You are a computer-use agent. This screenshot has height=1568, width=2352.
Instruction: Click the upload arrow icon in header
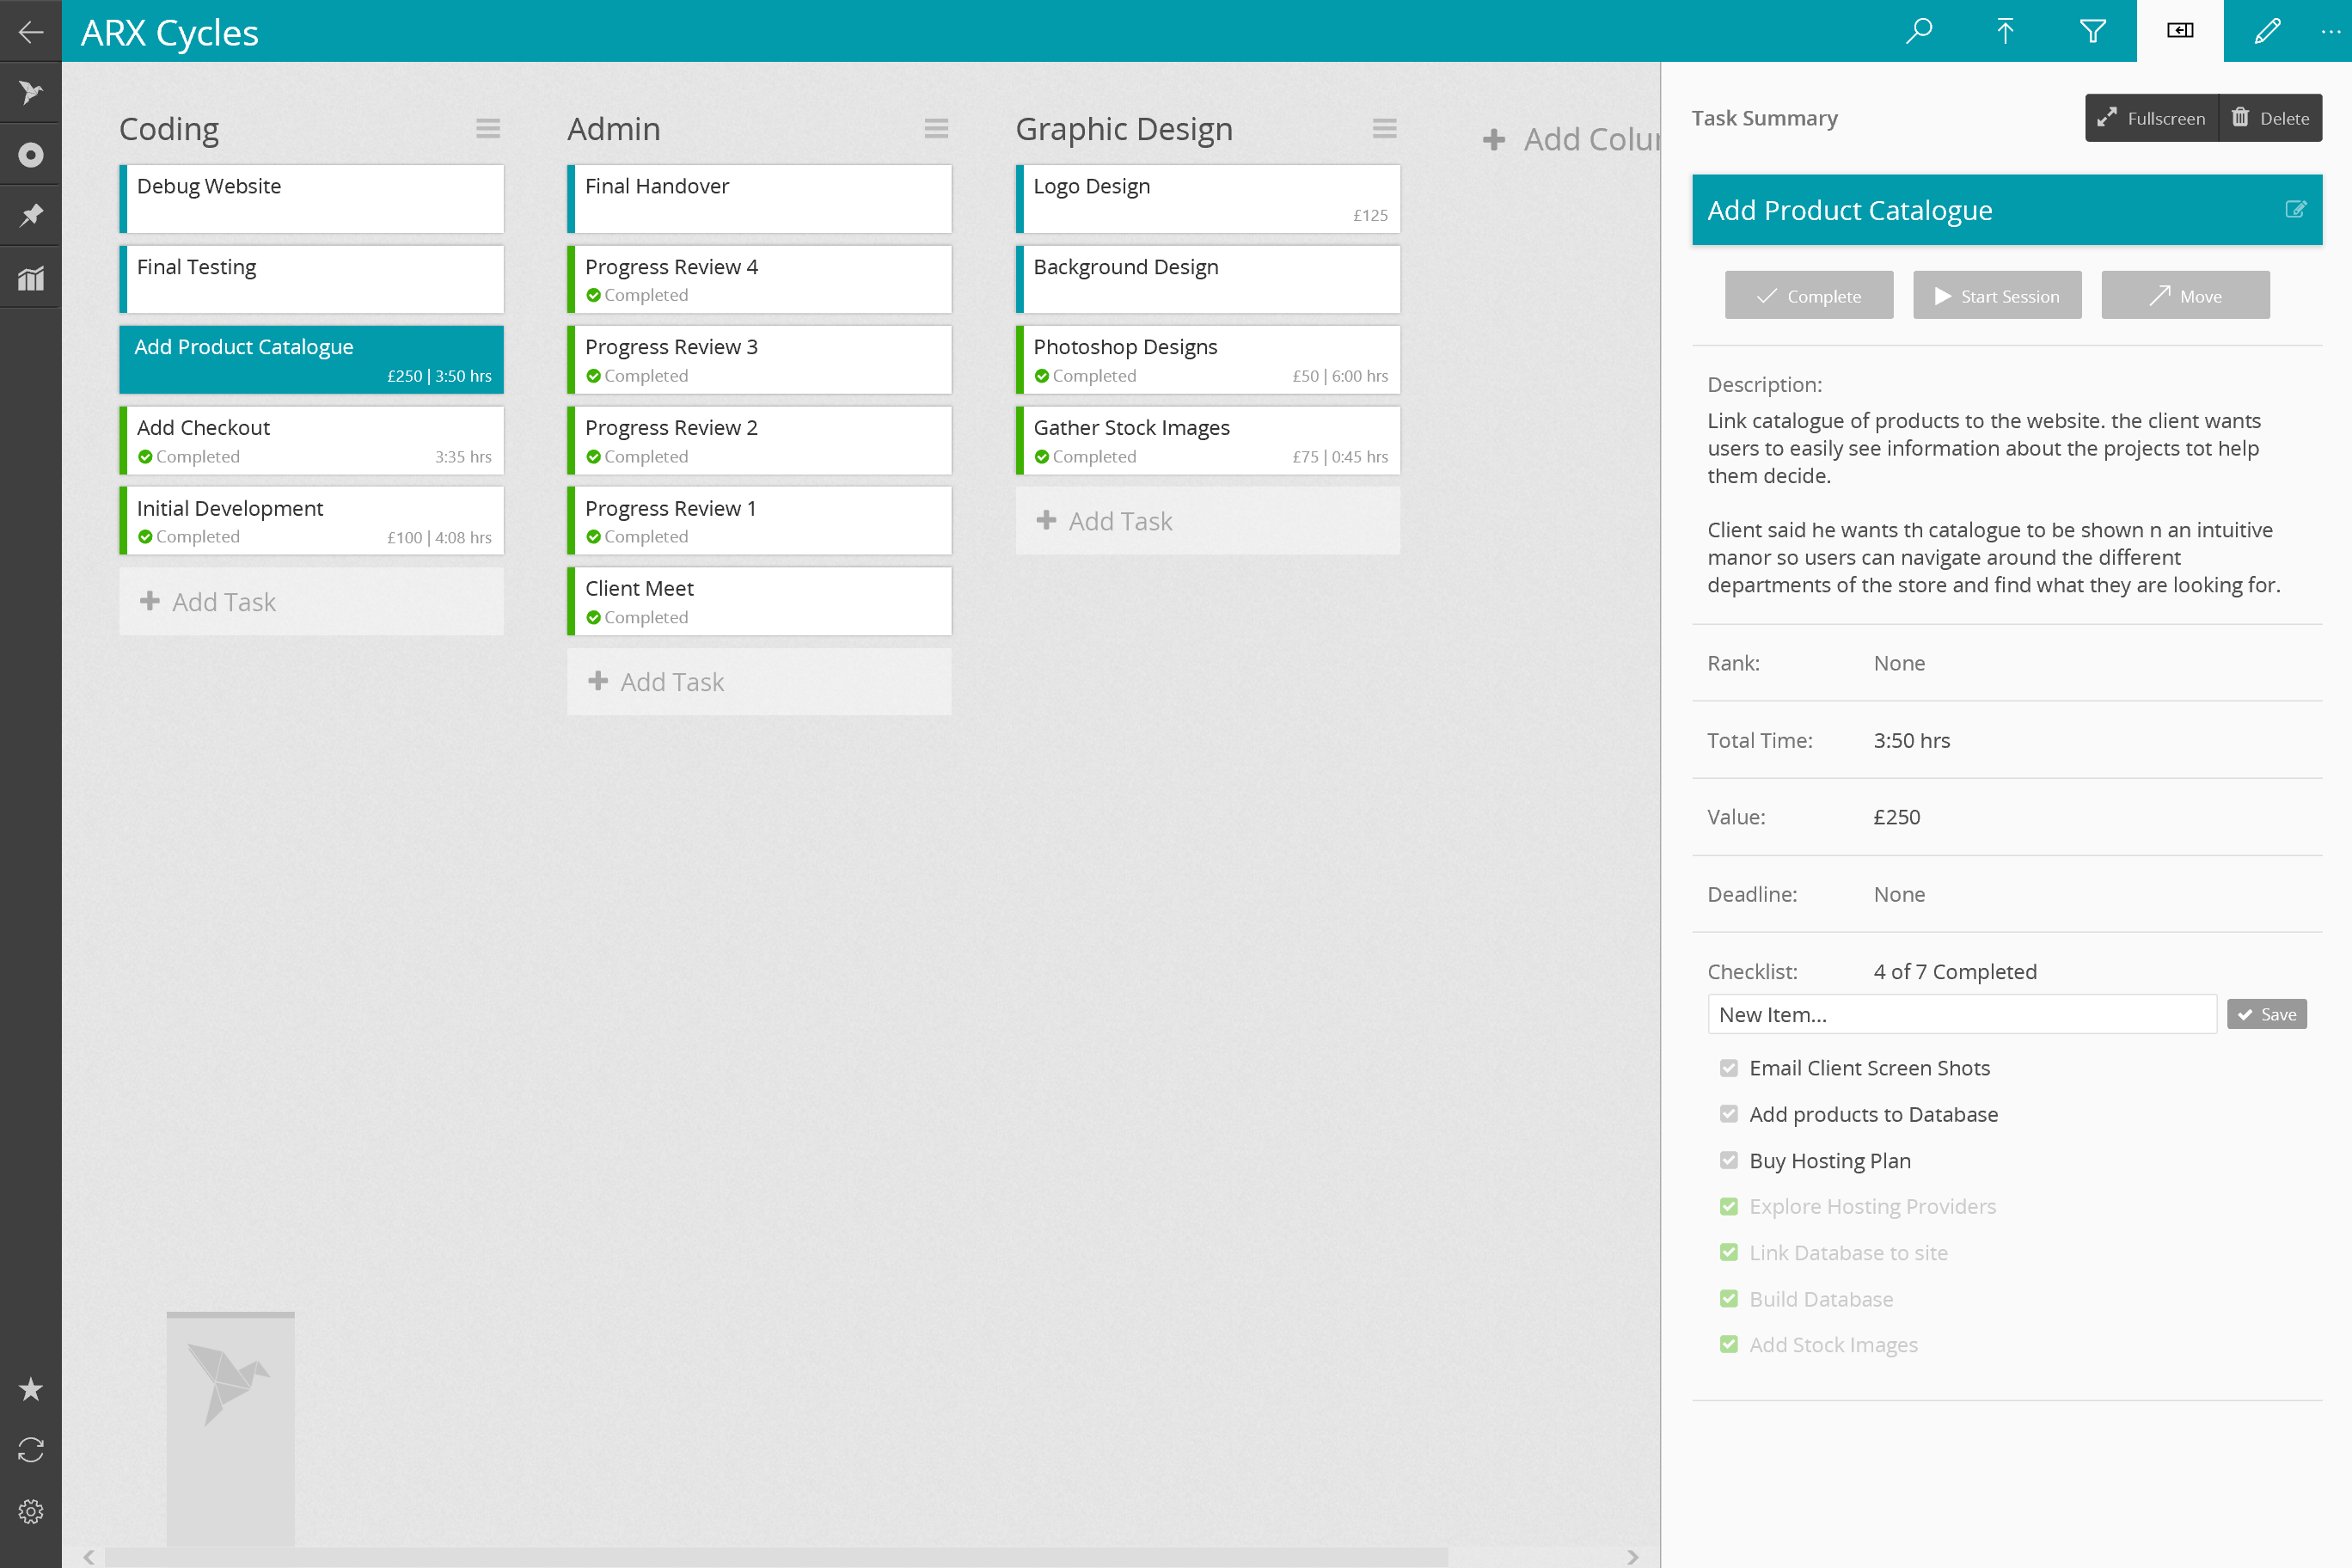coord(2005,31)
